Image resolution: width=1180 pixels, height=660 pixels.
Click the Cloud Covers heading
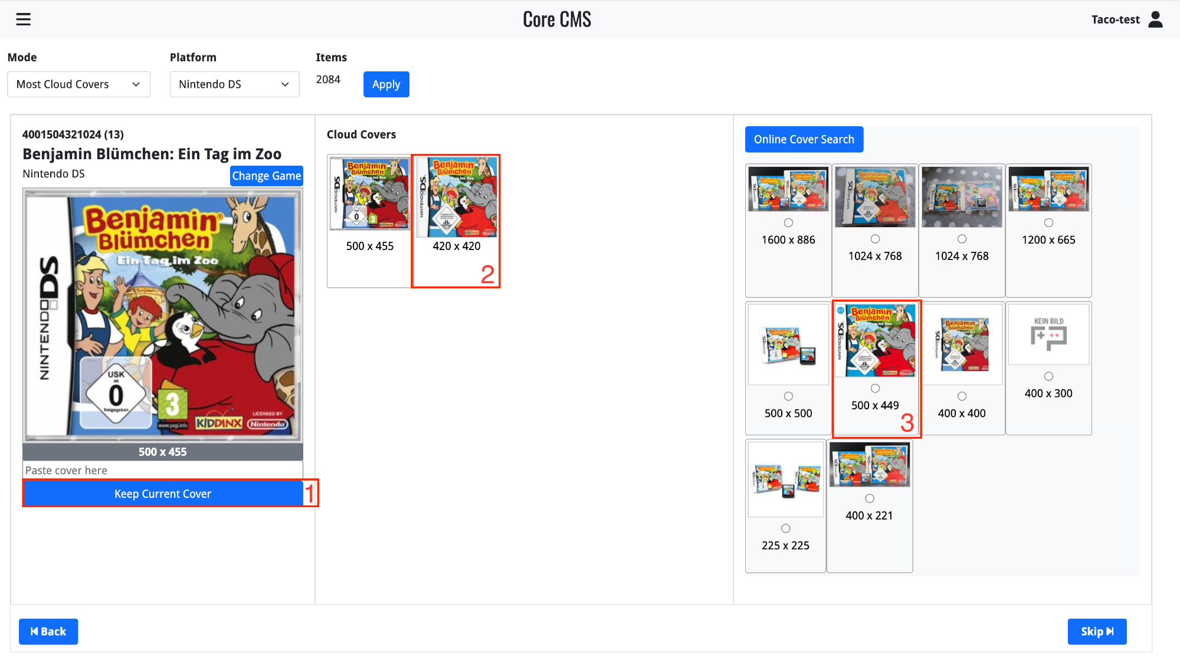(x=361, y=134)
